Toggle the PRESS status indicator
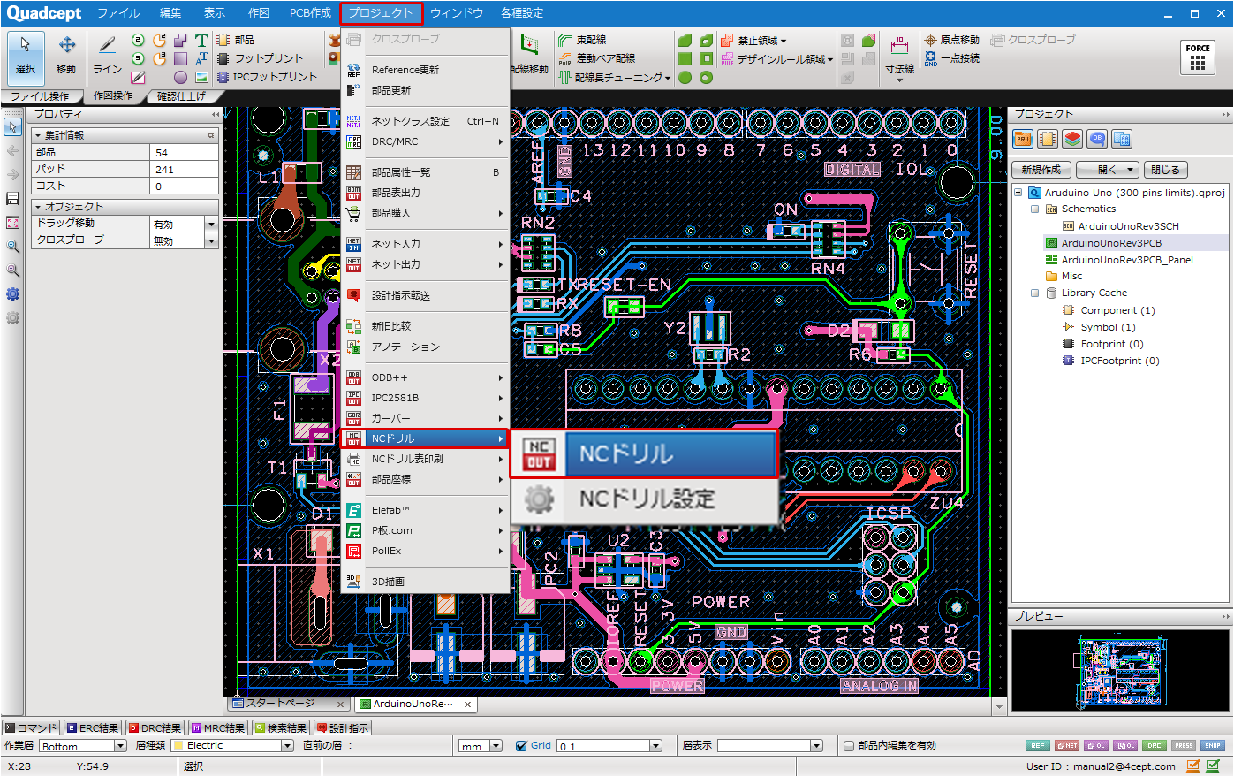1234x777 pixels. pos(1184,746)
